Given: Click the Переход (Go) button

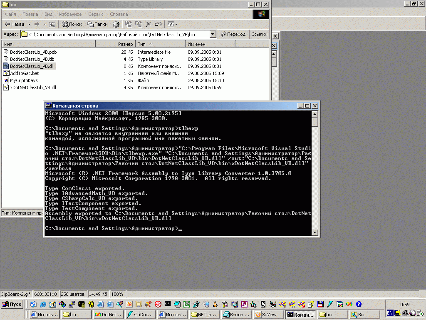Looking at the screenshot, I should pyautogui.click(x=233, y=34).
